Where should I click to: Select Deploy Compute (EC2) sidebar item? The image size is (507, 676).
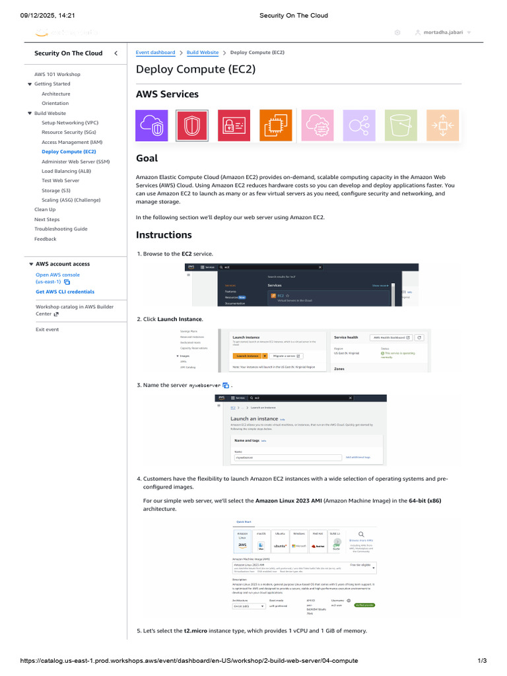[x=69, y=152]
